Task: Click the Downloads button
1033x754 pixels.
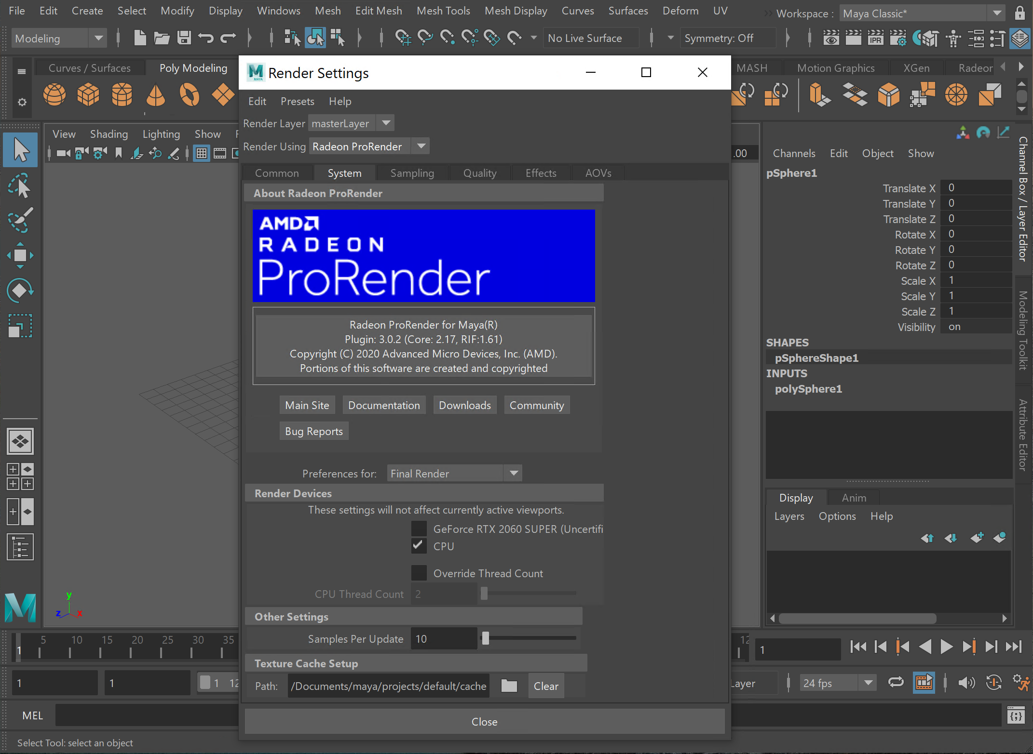Action: coord(465,405)
